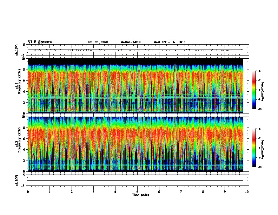This screenshot has height=215, width=278.
Task: Click the ch.2 spectrogram panel
Action: [x=135, y=144]
